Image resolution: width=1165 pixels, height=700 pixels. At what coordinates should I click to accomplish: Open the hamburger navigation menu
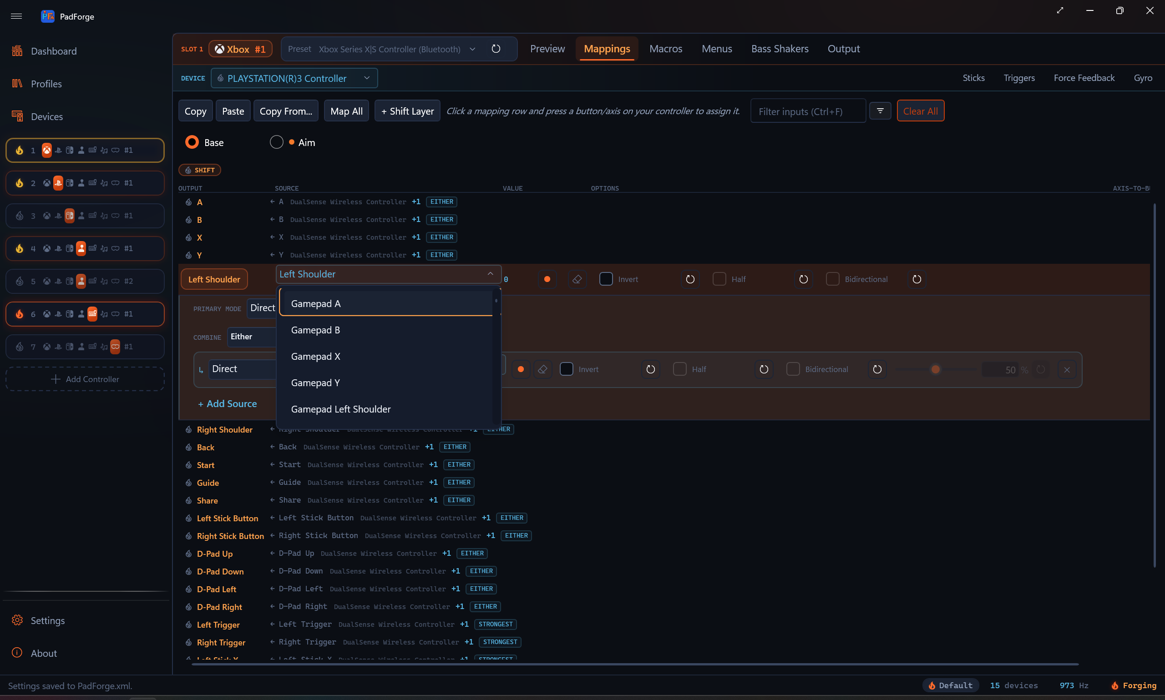(x=16, y=16)
